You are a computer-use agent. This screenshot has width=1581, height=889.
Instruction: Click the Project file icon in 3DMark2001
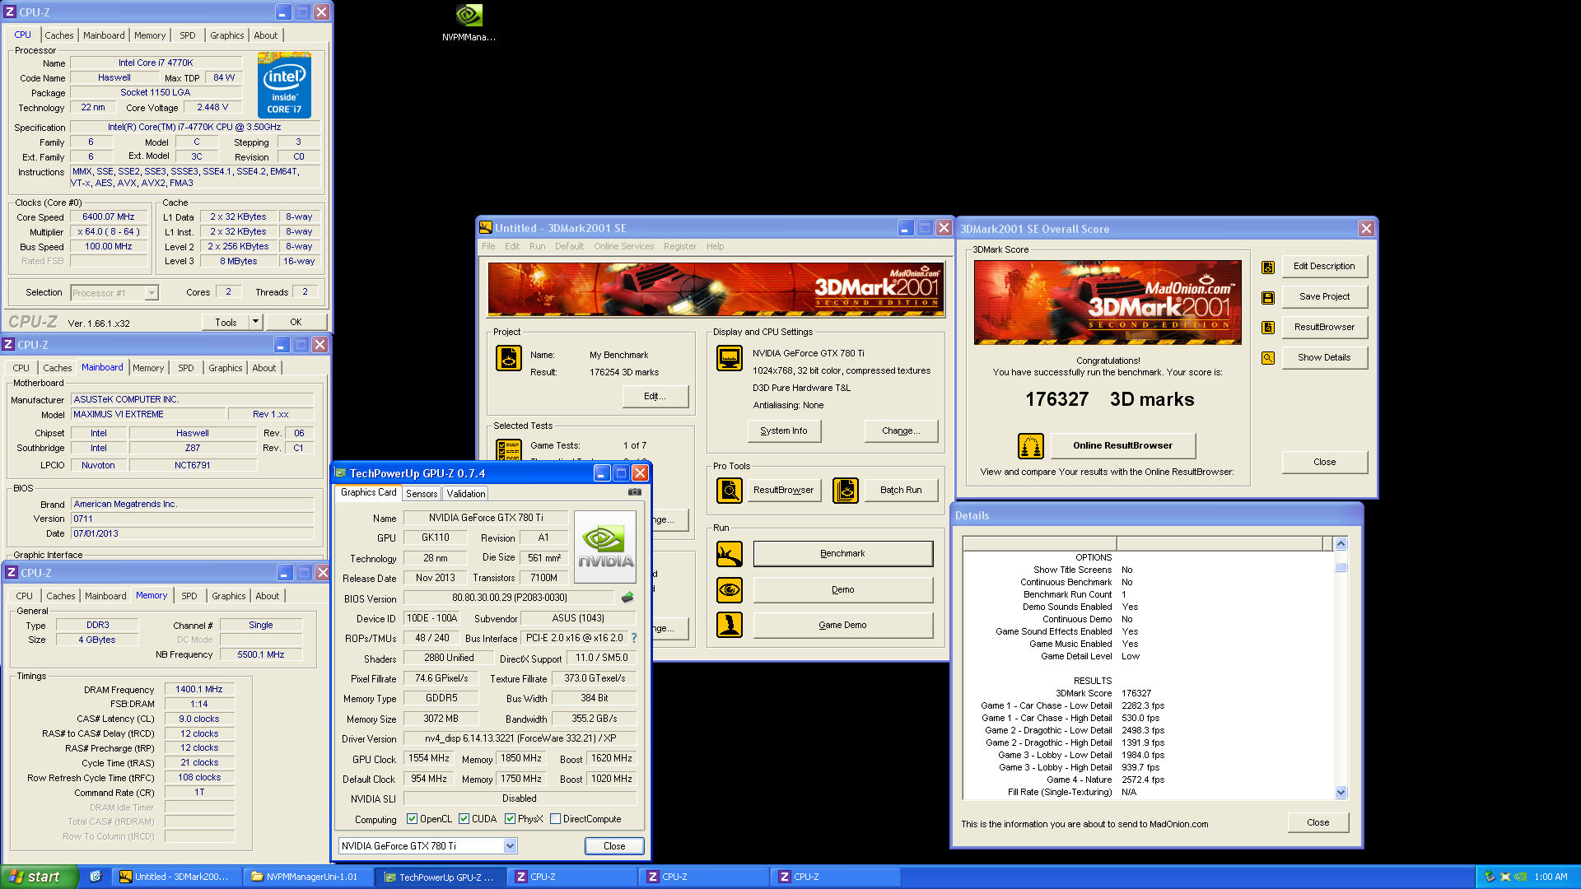click(509, 358)
